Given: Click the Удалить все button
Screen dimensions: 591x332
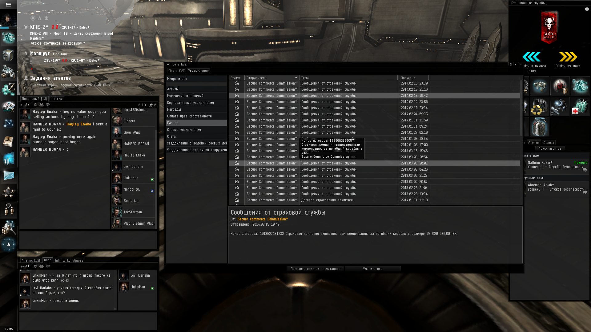Looking at the screenshot, I should click(x=372, y=269).
